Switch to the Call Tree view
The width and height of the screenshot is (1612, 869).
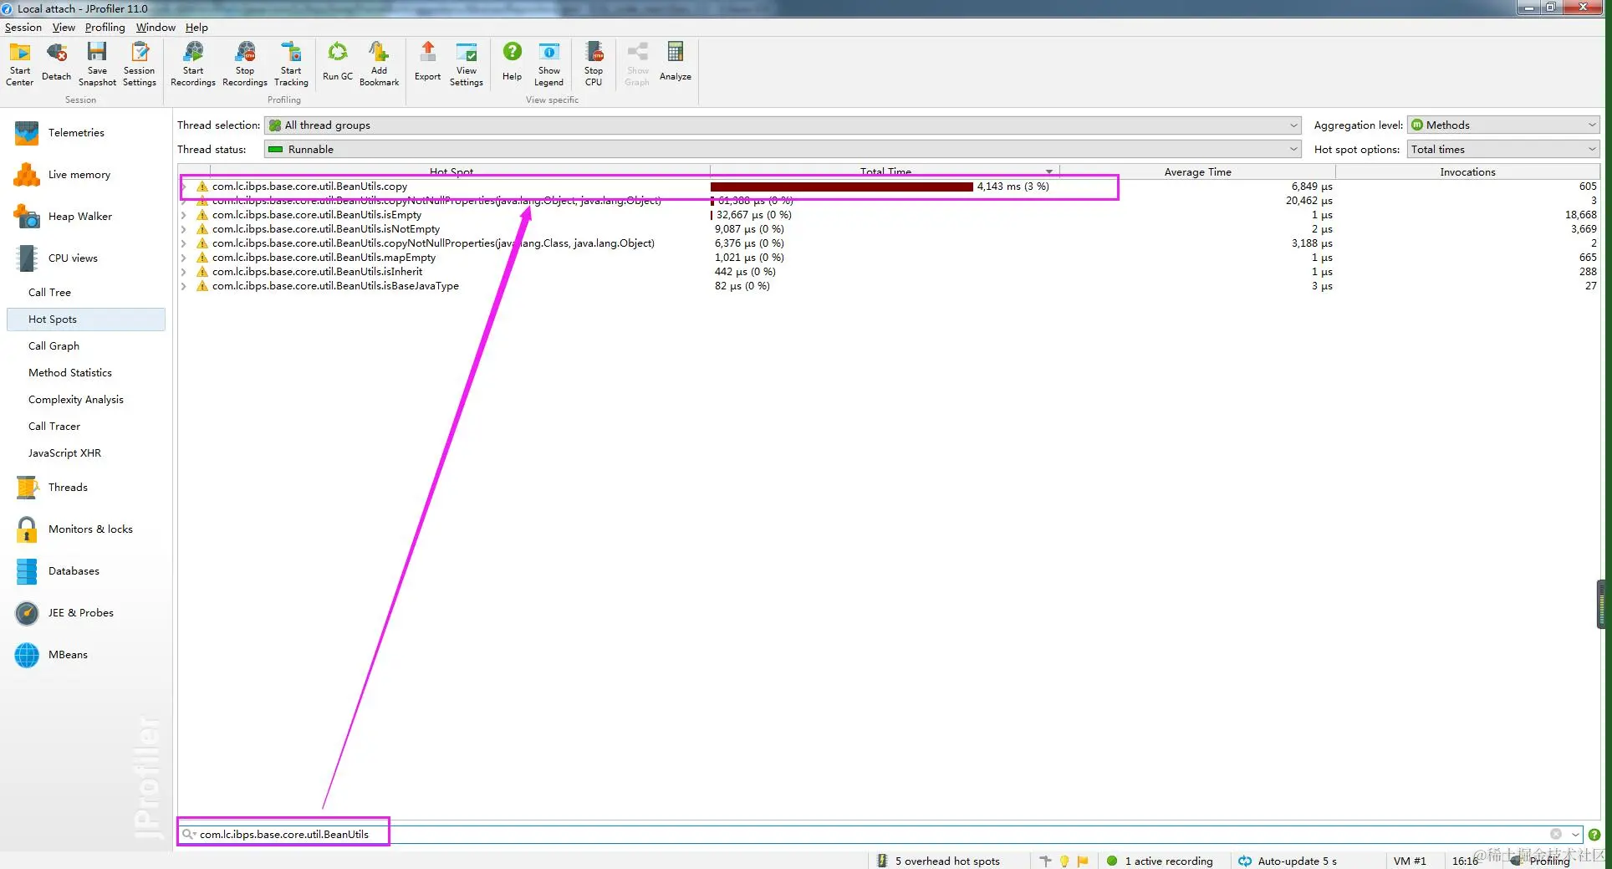[x=49, y=293]
